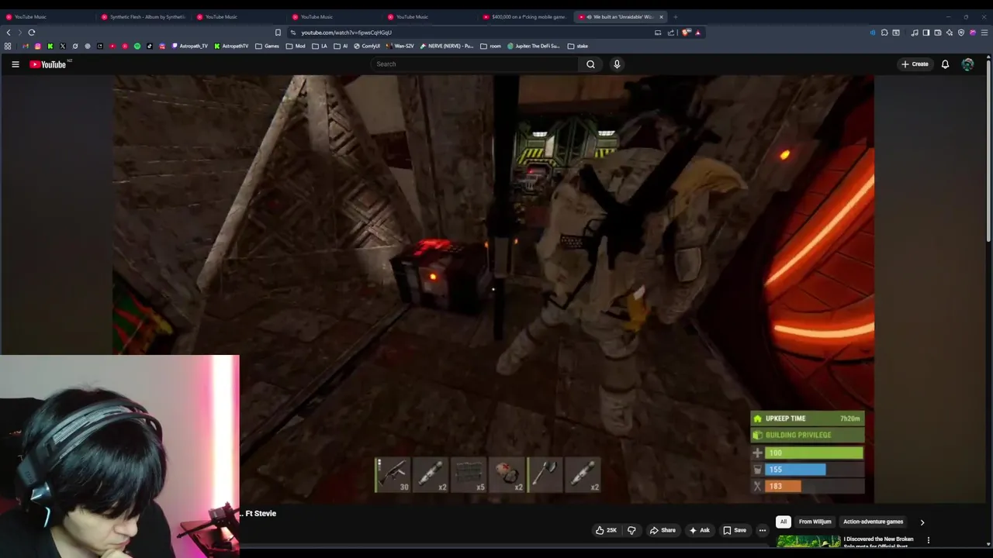Click the share page icon in address bar
The width and height of the screenshot is (993, 558).
671,33
